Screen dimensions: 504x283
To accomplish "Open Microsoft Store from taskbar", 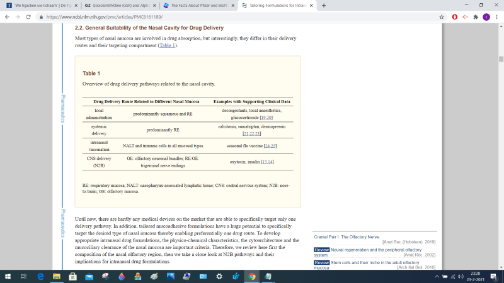I will [73, 276].
